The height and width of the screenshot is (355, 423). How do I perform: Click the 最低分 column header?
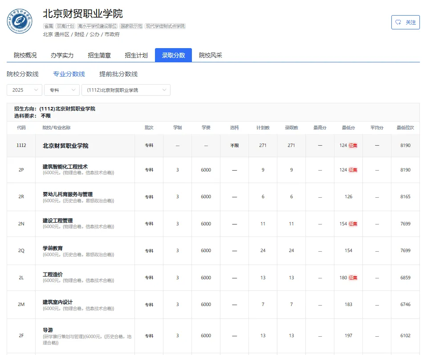pyautogui.click(x=348, y=128)
